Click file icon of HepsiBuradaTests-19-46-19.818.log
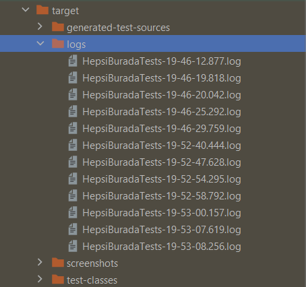Screen dimensions: 306x287 pos(73,78)
